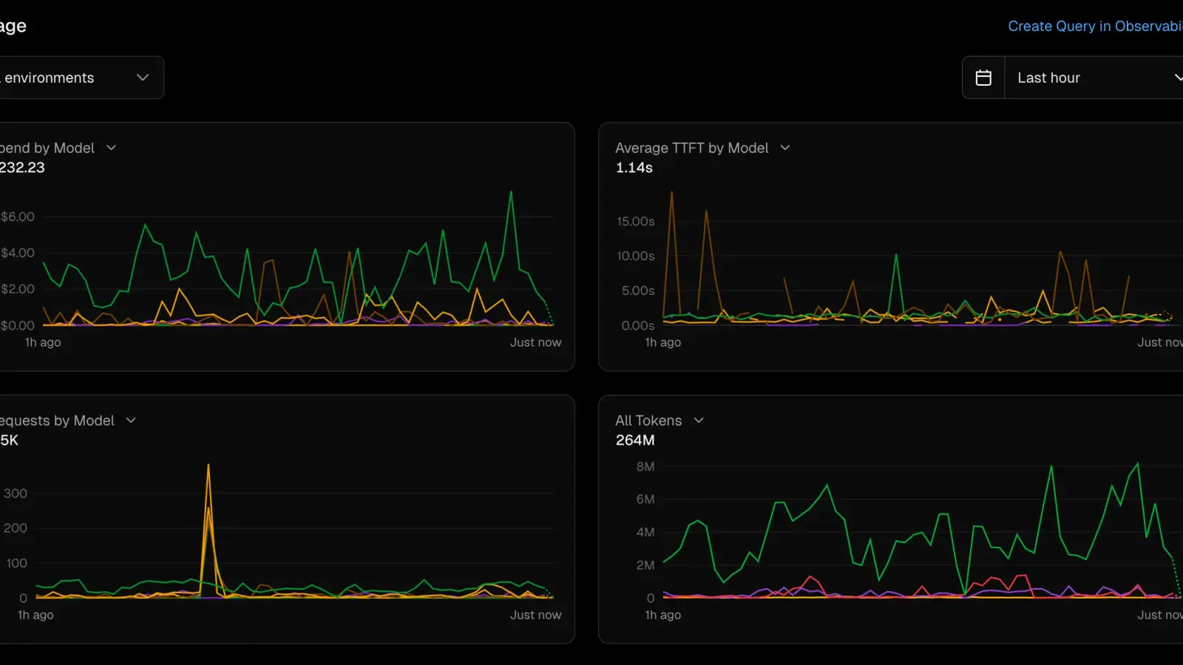The image size is (1183, 665).
Task: Click the All Tokens chevron
Action: (699, 420)
